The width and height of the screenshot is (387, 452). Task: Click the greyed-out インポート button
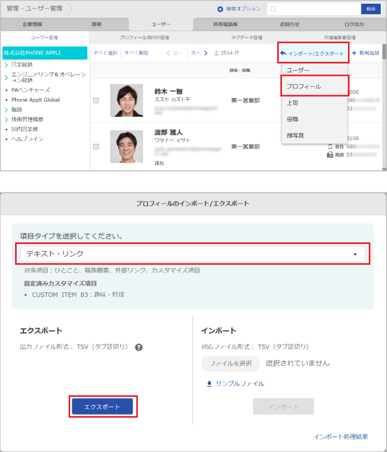point(283,407)
